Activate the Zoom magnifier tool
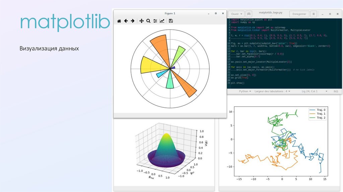 coord(148,21)
